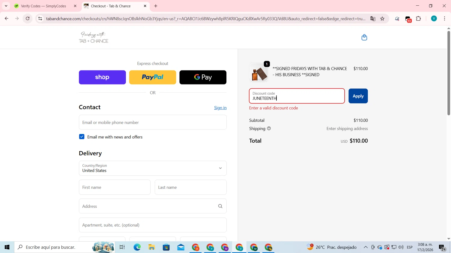Click the Enter a valid discount code error
Viewport: 451px width, 253px height.
point(274,108)
